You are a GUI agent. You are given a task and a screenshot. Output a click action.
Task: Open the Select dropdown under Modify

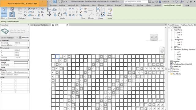(4, 18)
